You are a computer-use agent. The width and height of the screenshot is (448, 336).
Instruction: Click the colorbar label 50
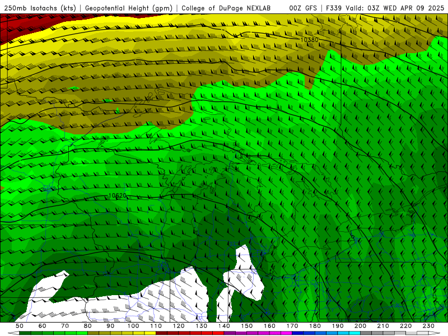[19, 326]
